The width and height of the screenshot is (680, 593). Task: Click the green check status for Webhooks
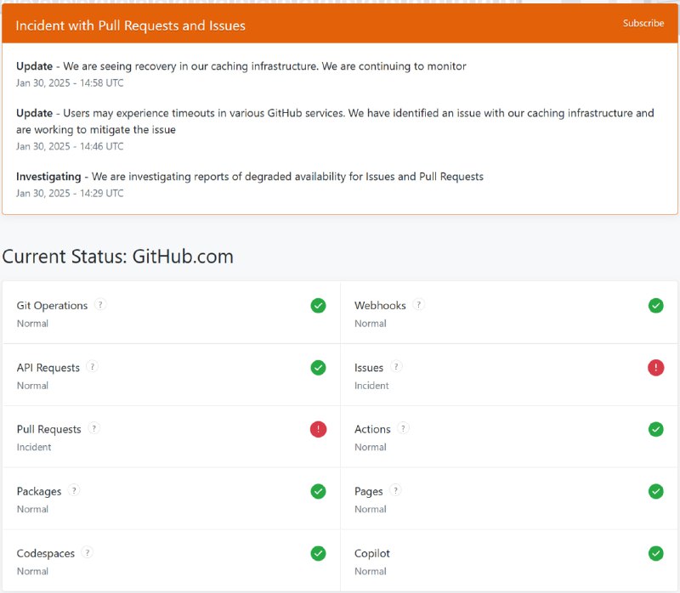tap(655, 305)
